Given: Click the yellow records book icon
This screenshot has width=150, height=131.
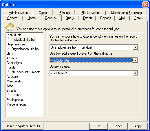Looking at the screenshot, I should point(10,27).
